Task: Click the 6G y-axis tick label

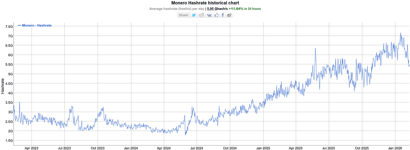Action: [x=10, y=55]
